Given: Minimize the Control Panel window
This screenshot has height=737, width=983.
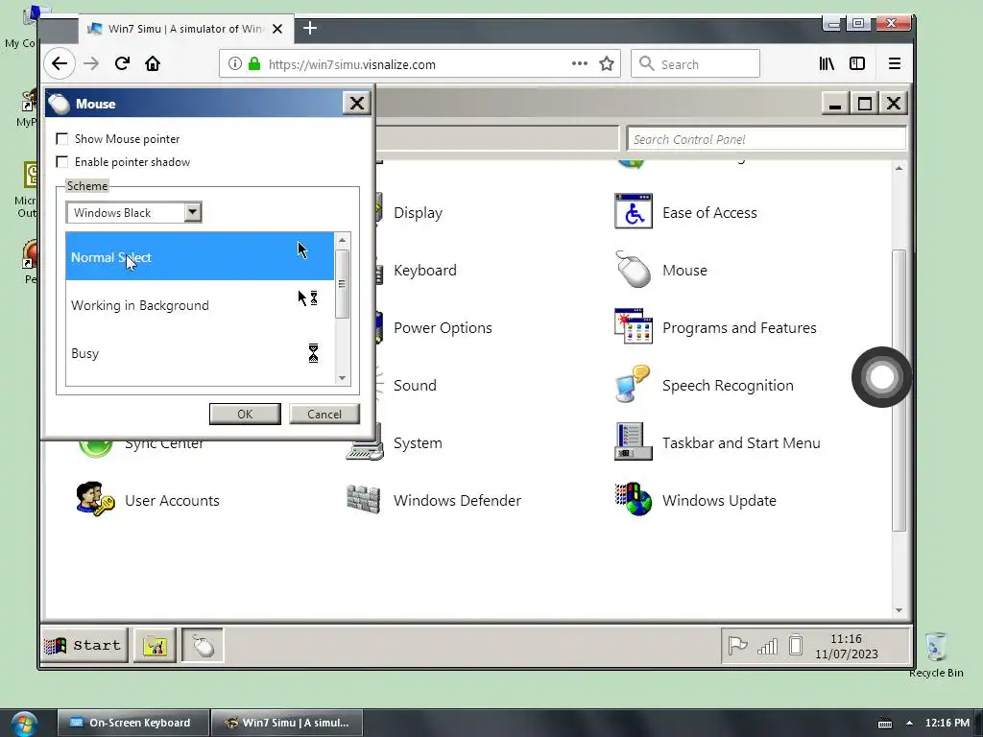Looking at the screenshot, I should click(x=835, y=103).
